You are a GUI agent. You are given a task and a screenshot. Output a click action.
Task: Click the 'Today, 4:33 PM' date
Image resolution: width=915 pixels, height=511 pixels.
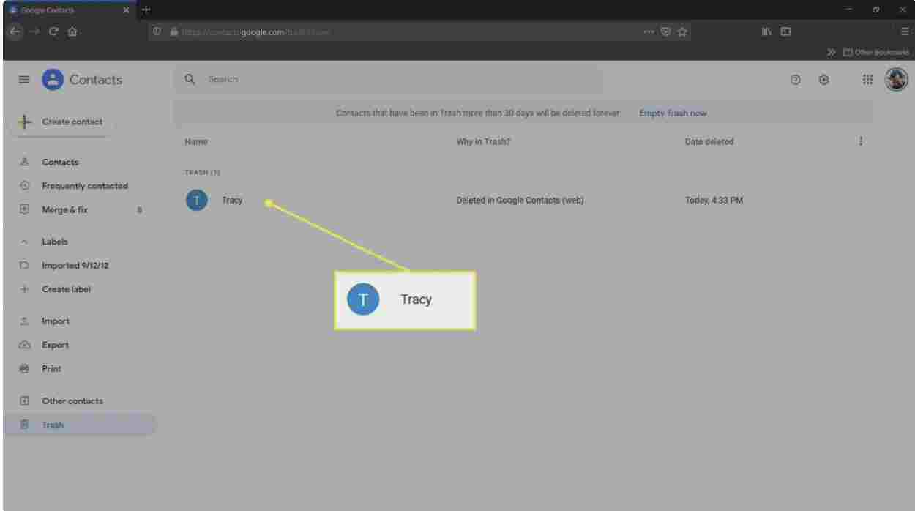coord(714,201)
